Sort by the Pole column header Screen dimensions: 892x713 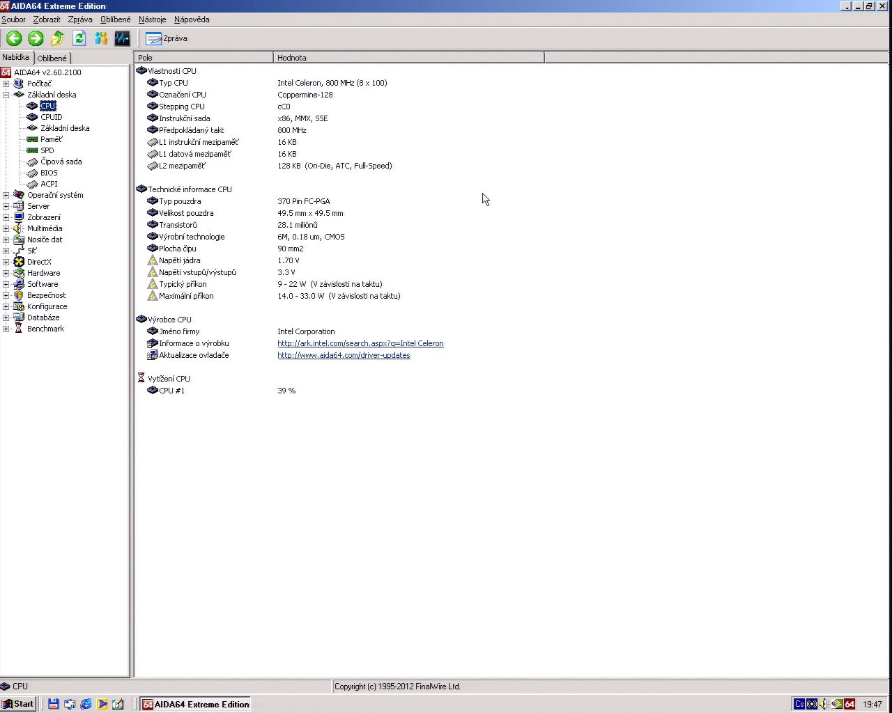coord(203,58)
